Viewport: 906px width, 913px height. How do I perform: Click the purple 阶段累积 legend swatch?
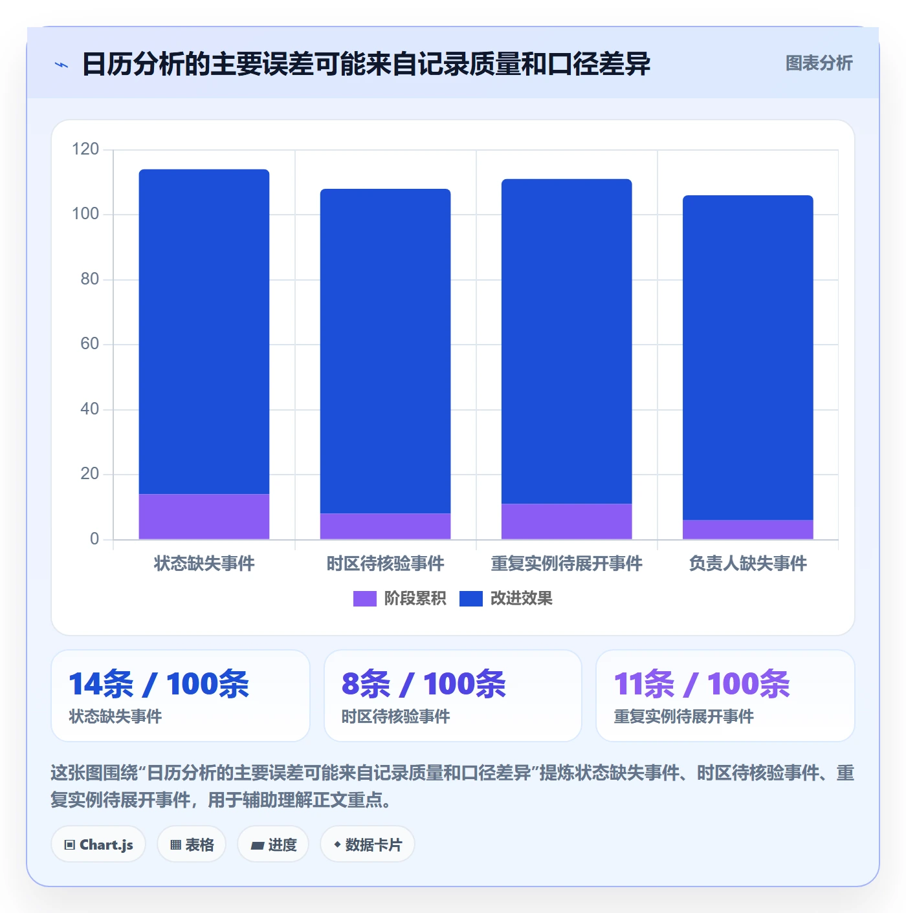click(x=364, y=599)
